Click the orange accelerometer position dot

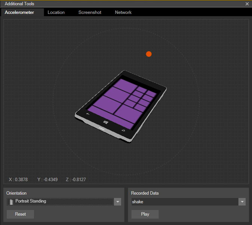pos(149,54)
